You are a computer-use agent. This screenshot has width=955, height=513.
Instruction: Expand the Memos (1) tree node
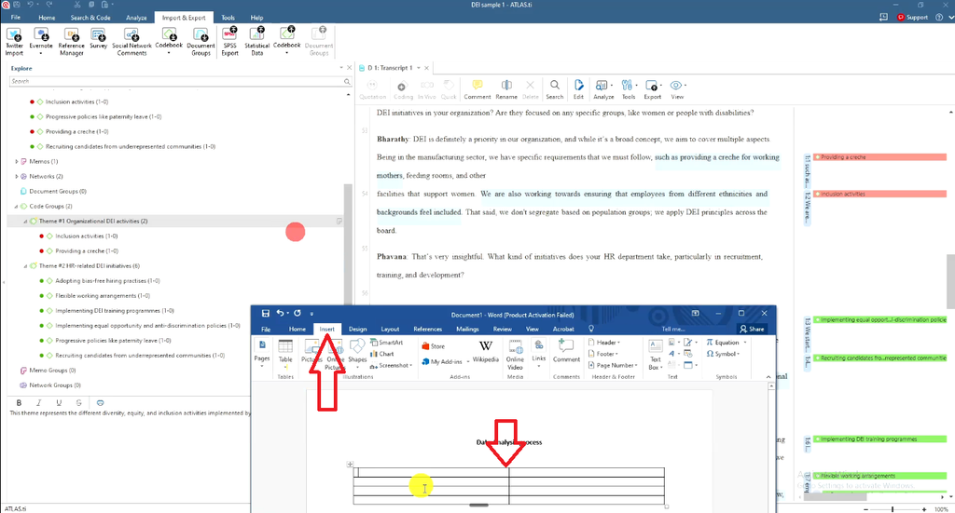tap(17, 162)
